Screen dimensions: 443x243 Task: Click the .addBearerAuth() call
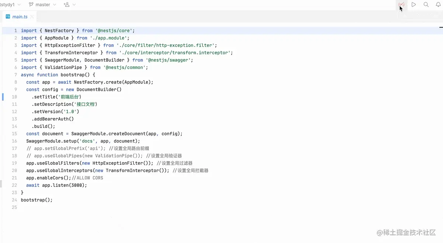53,119
